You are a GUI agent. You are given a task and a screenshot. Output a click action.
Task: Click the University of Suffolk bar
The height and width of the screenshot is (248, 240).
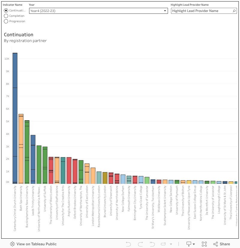click(45, 165)
